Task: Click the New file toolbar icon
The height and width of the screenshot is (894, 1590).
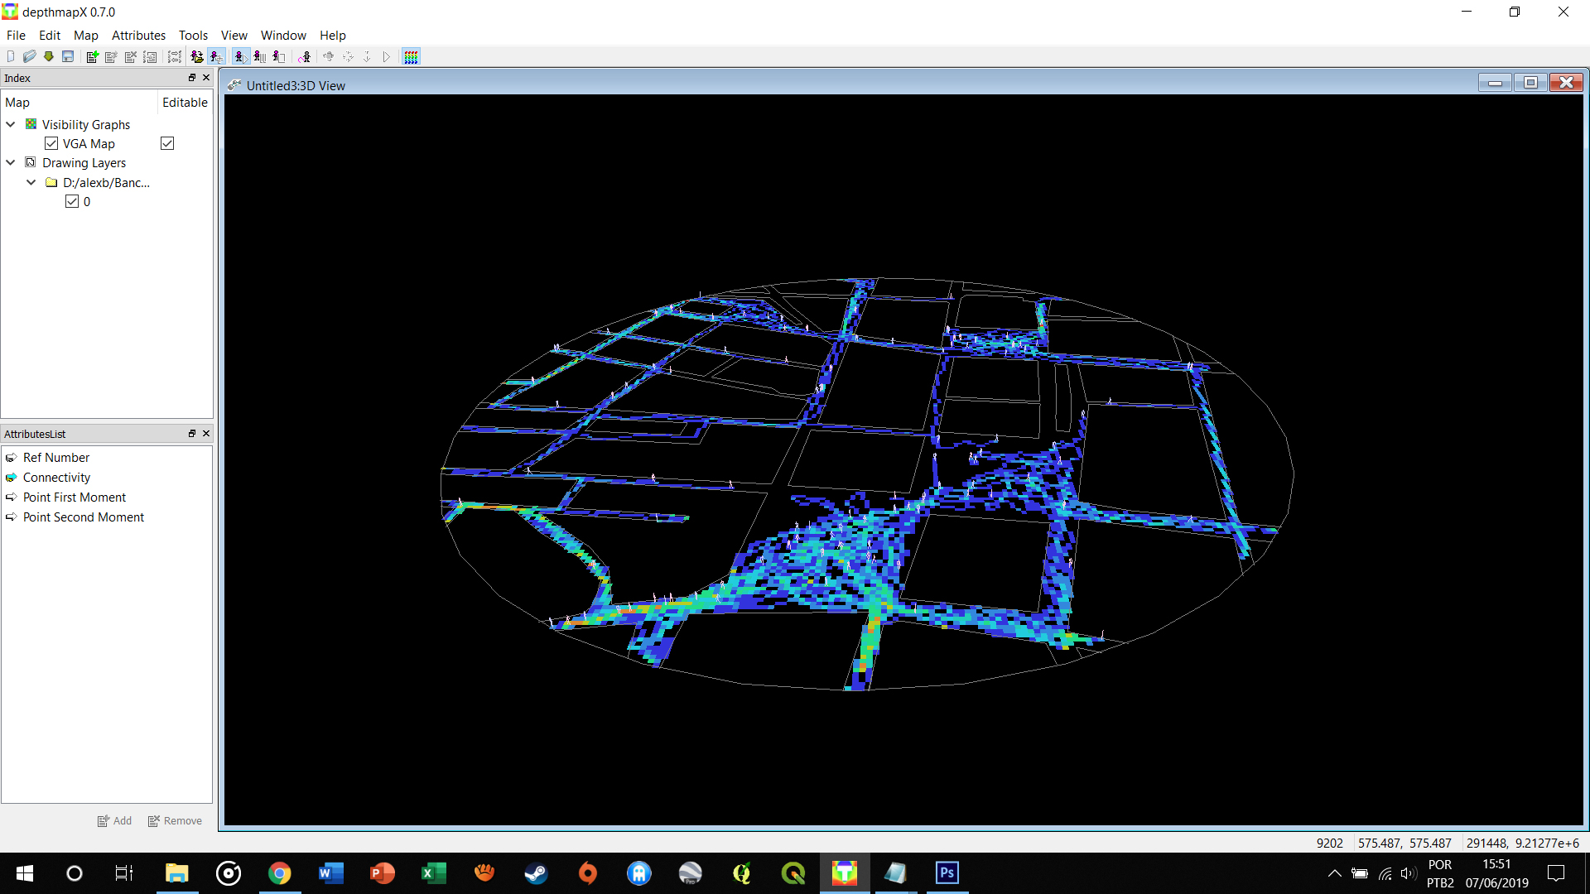Action: [x=10, y=56]
